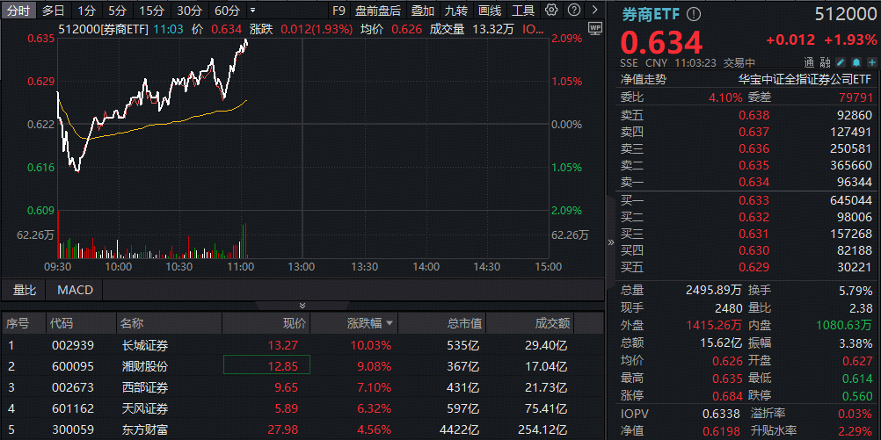
Task: Open the help question mark icon
Action: tap(573, 10)
